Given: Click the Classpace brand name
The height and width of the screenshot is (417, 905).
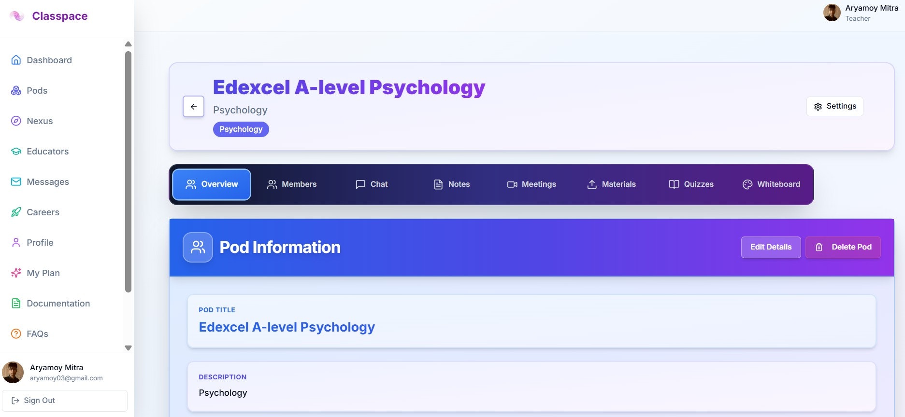Looking at the screenshot, I should pos(60,16).
